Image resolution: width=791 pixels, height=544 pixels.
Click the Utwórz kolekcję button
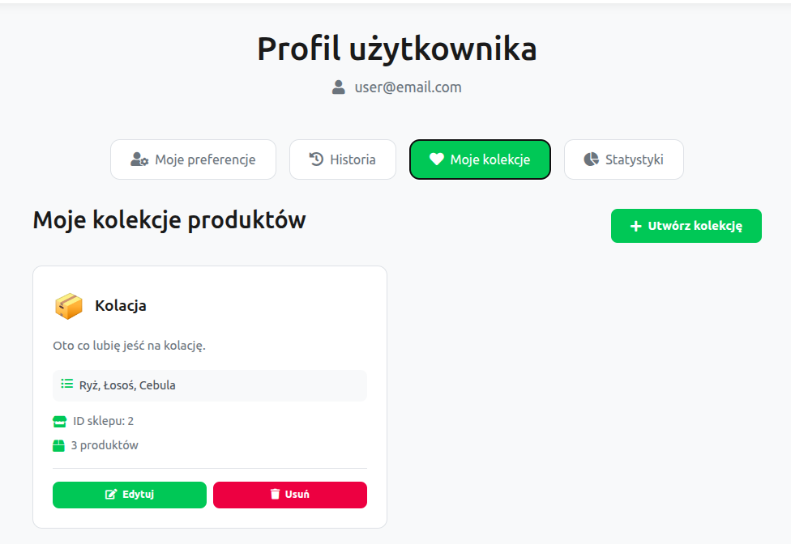coord(686,226)
